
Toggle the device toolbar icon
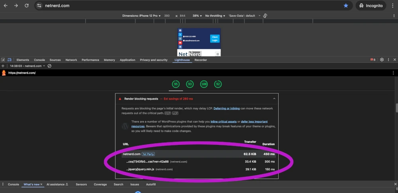click(x=10, y=60)
